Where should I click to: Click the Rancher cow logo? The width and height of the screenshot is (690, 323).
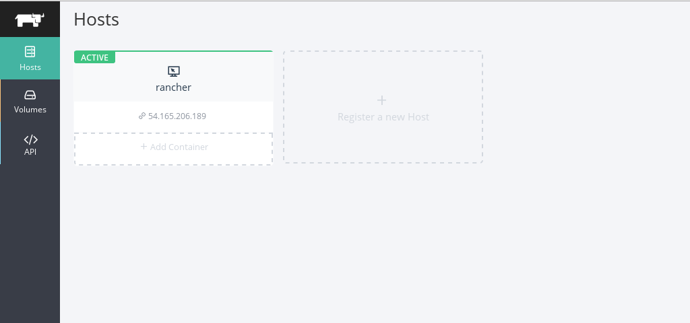point(30,19)
